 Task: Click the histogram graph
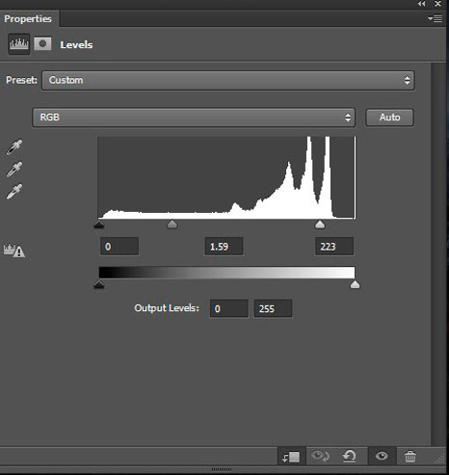coord(226,177)
